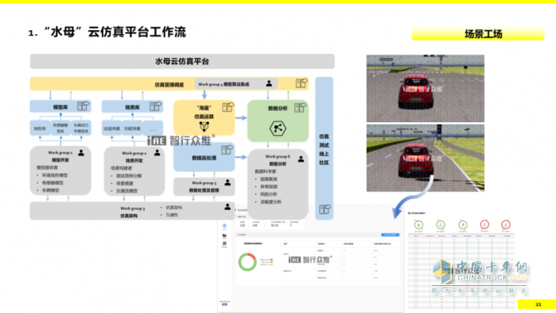The height and width of the screenshot is (313, 556).
Task: Click person icon in Work group 4 box
Action: (x=269, y=83)
